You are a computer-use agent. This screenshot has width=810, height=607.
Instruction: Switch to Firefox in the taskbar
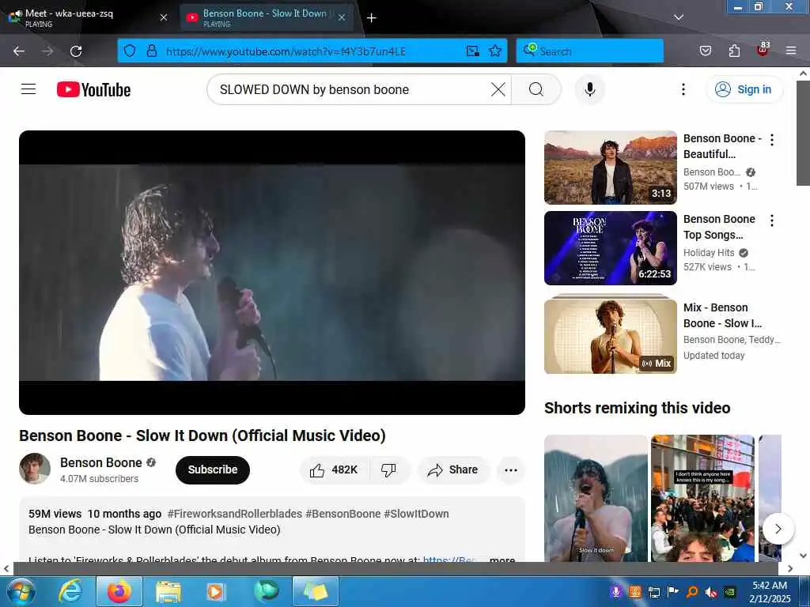(x=119, y=591)
